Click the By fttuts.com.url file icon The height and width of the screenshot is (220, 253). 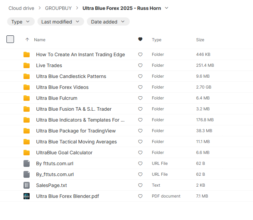coord(27,163)
